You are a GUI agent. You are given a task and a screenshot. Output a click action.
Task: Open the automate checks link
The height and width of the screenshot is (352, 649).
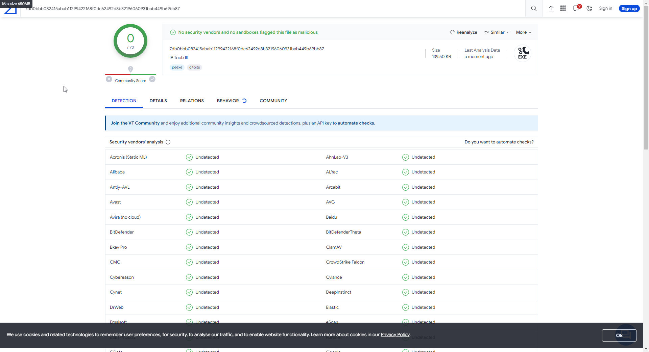[x=356, y=123]
